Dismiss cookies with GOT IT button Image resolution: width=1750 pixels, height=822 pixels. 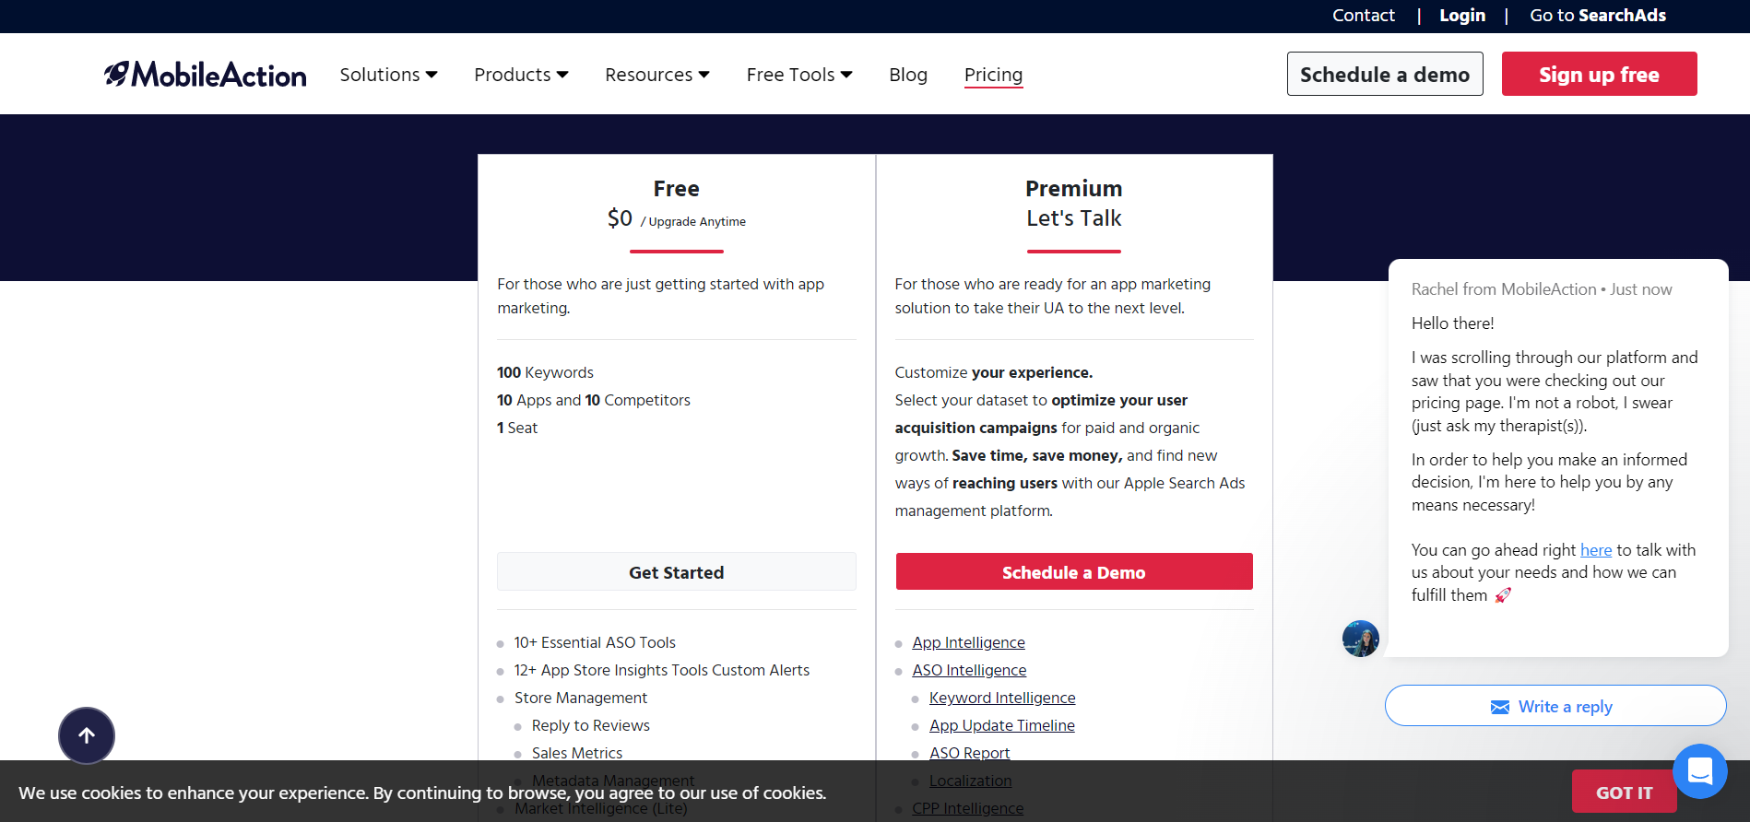click(1623, 793)
